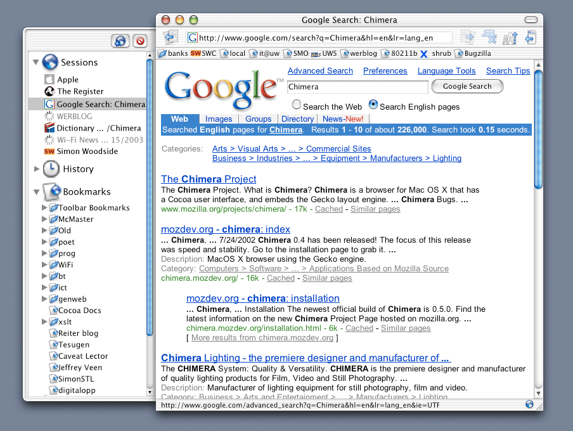Click the red stop icon in sidebar
The width and height of the screenshot is (573, 431).
click(x=139, y=41)
